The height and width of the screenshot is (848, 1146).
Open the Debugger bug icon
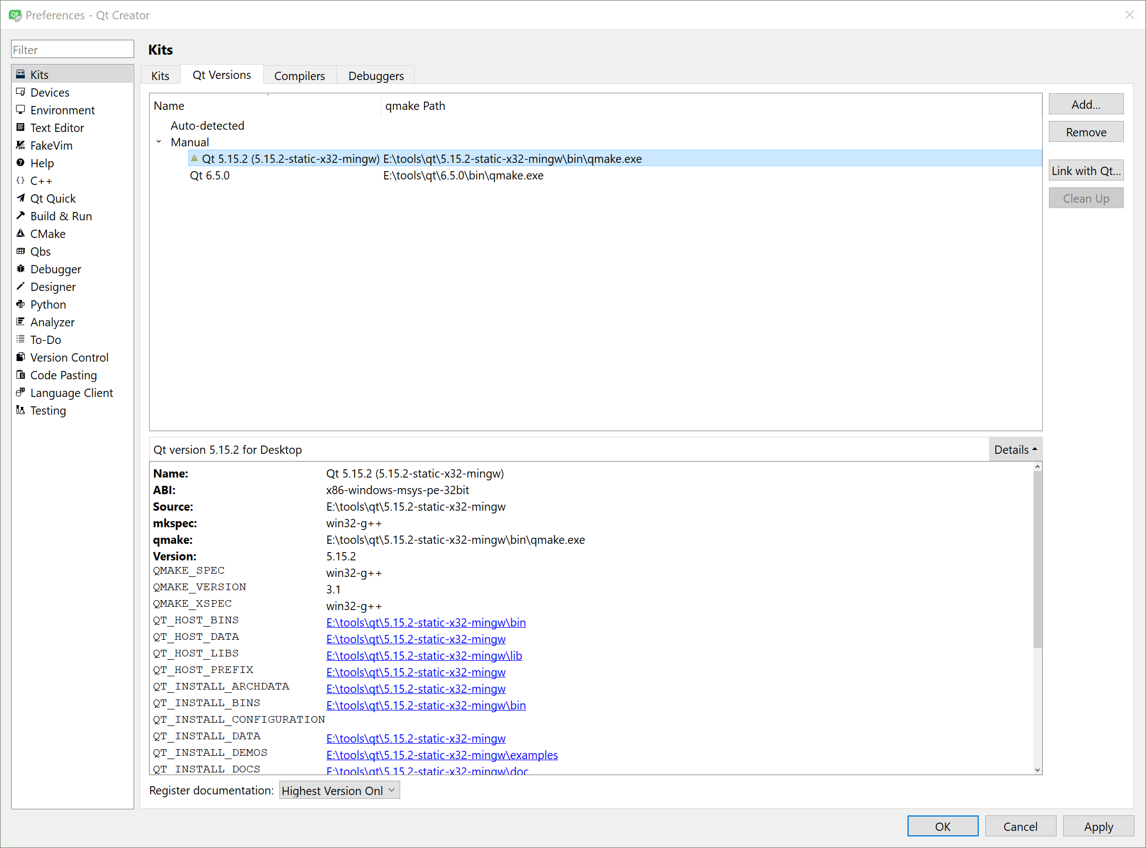click(20, 268)
